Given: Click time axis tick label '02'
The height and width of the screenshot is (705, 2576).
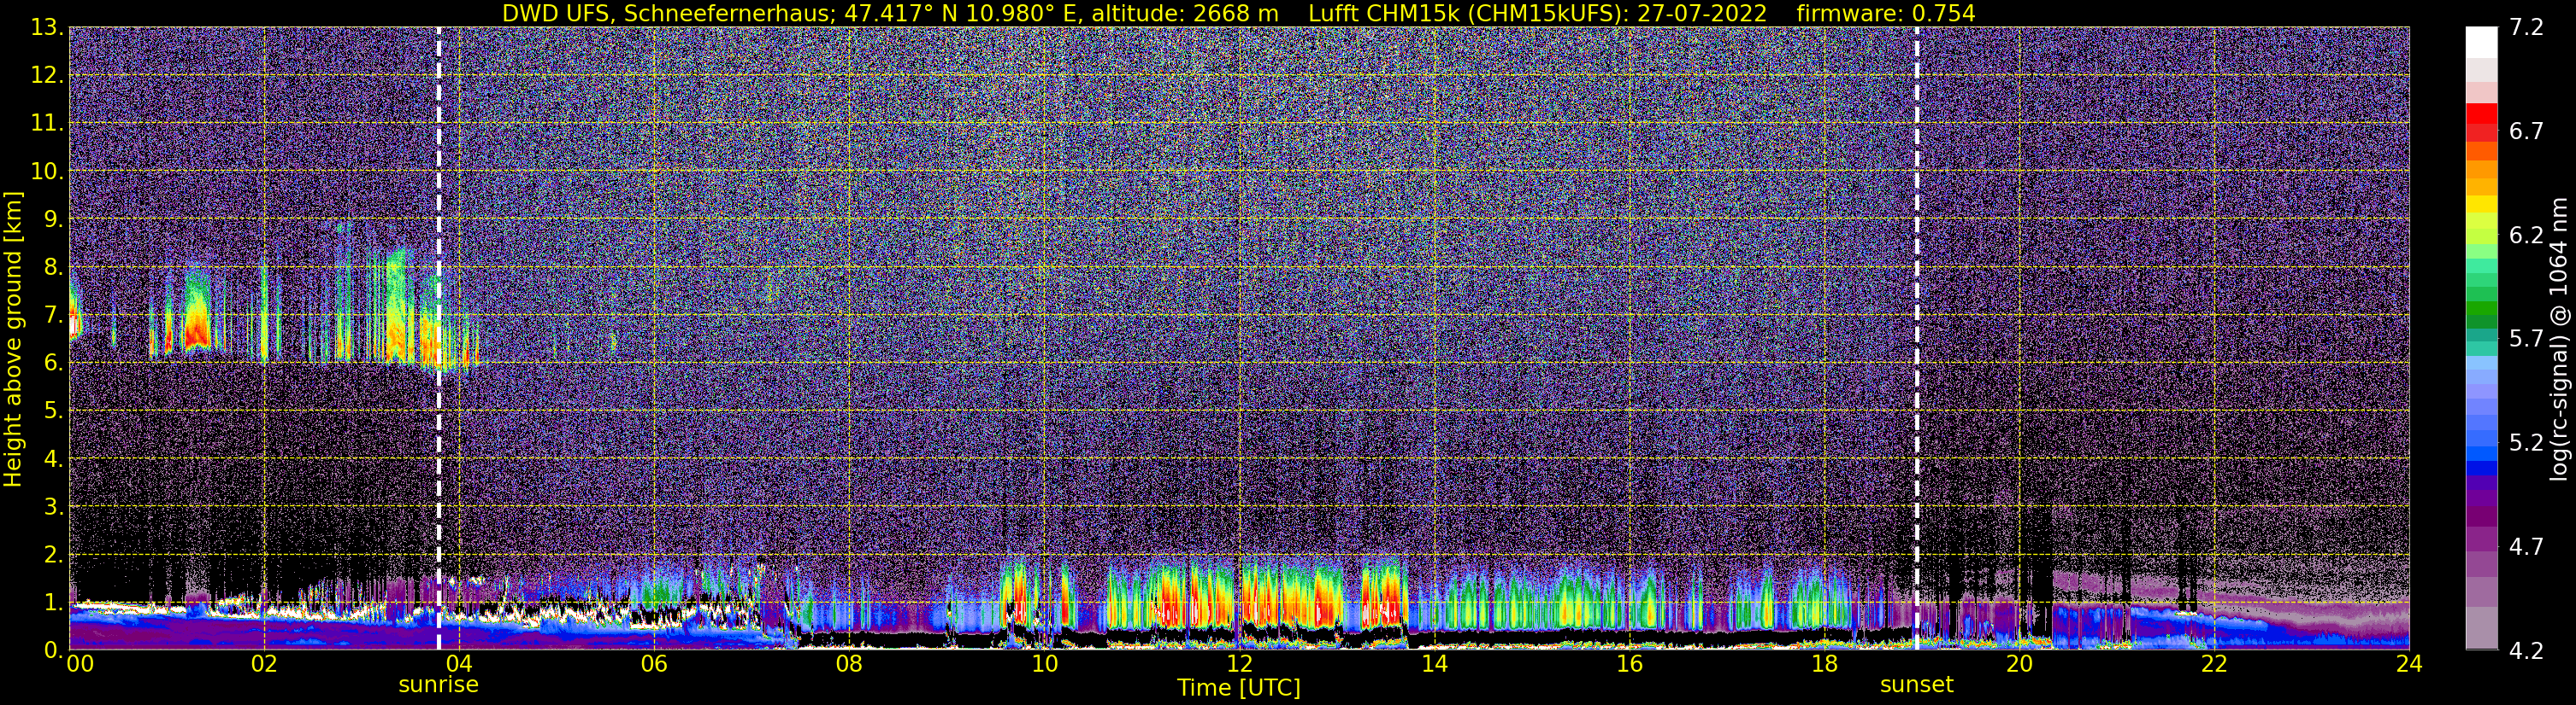Looking at the screenshot, I should click(264, 664).
